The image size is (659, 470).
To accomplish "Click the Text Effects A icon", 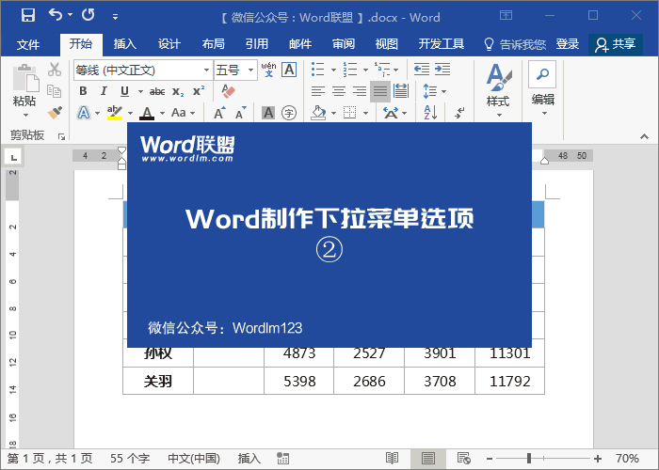I will [x=84, y=113].
